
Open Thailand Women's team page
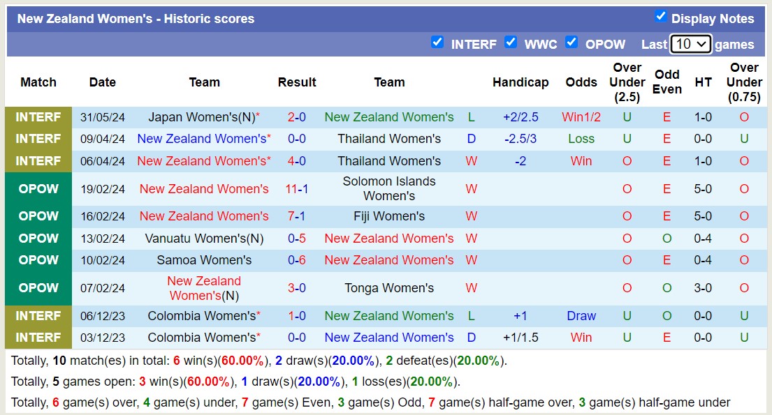389,138
